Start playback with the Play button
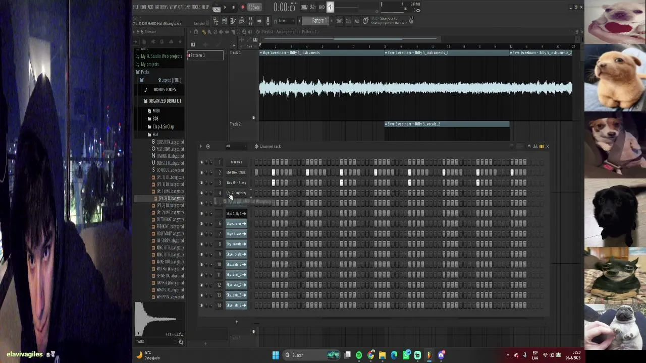The width and height of the screenshot is (646, 363). pos(225,7)
